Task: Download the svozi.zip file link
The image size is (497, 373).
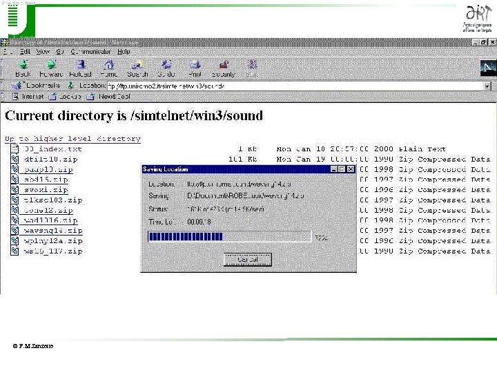Action: 46,190
